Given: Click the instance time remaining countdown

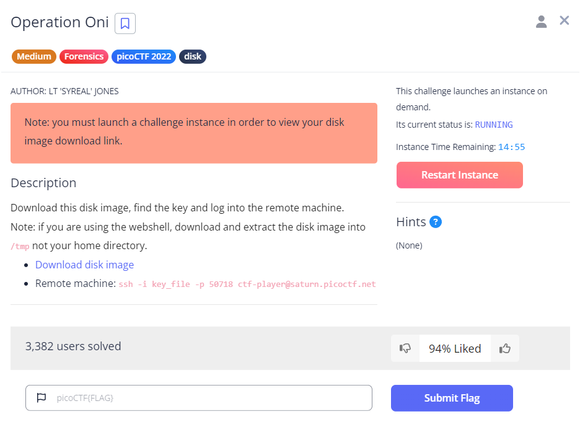Looking at the screenshot, I should pyautogui.click(x=512, y=148).
